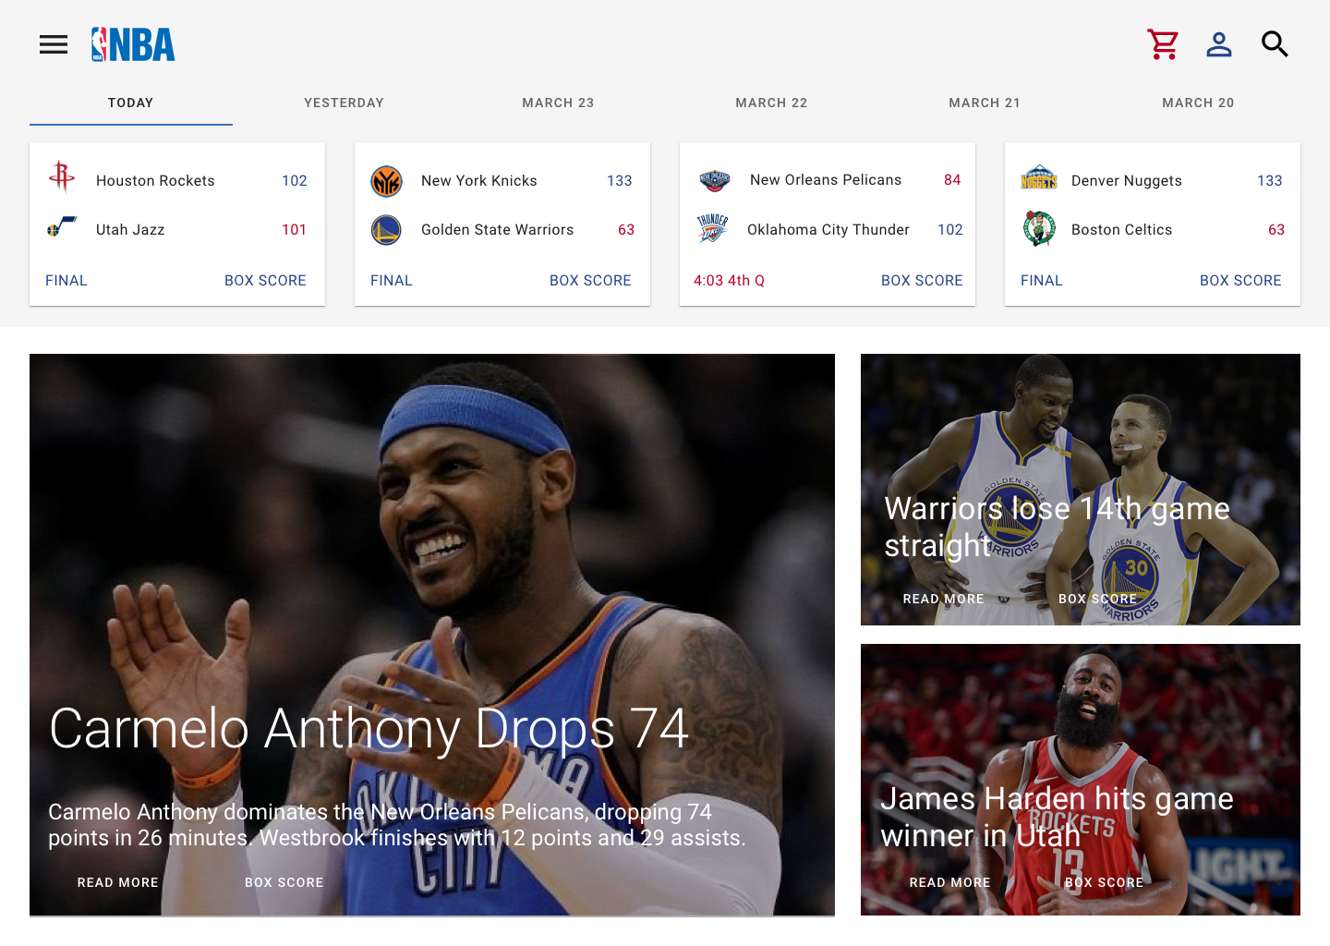Open Box Score on Carmelo Anthony story

284,883
